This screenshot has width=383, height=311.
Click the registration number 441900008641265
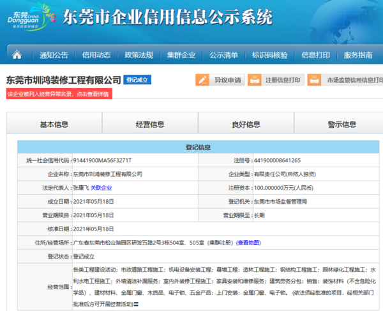click(277, 160)
